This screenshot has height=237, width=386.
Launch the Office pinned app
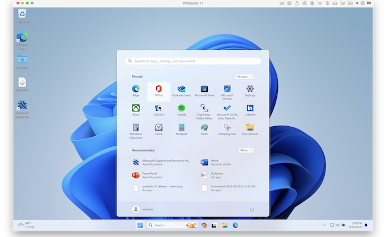(x=159, y=92)
